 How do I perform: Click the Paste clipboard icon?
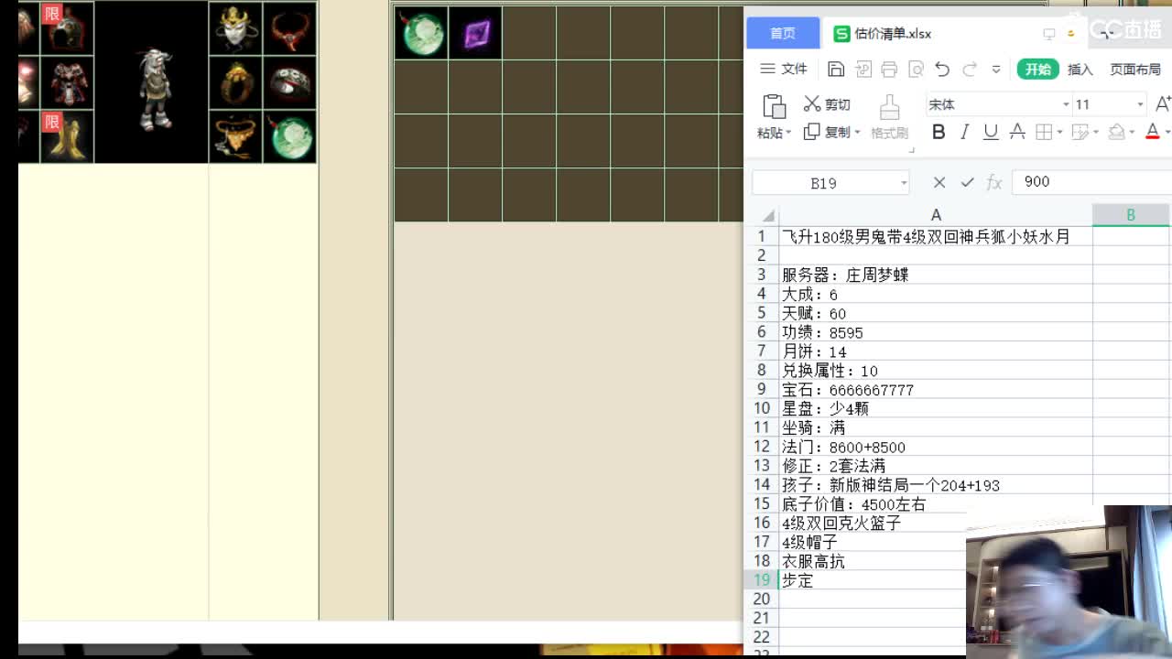(x=774, y=106)
